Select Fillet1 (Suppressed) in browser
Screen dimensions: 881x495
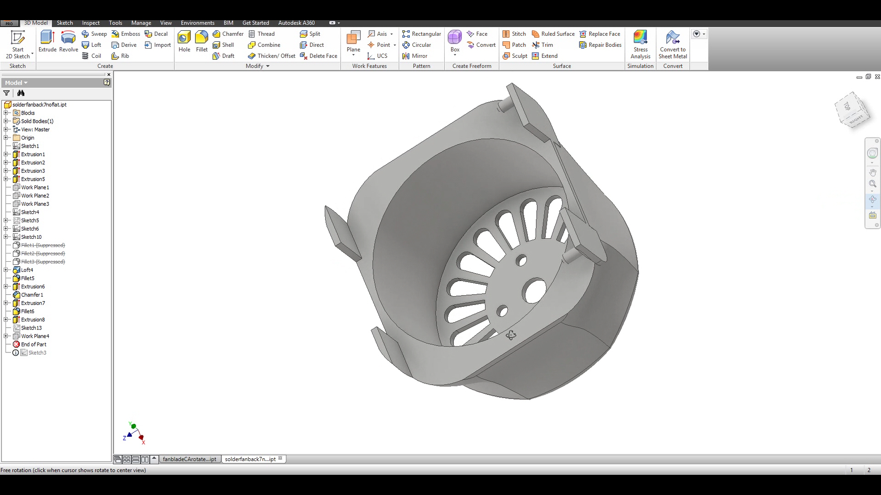[x=39, y=245]
